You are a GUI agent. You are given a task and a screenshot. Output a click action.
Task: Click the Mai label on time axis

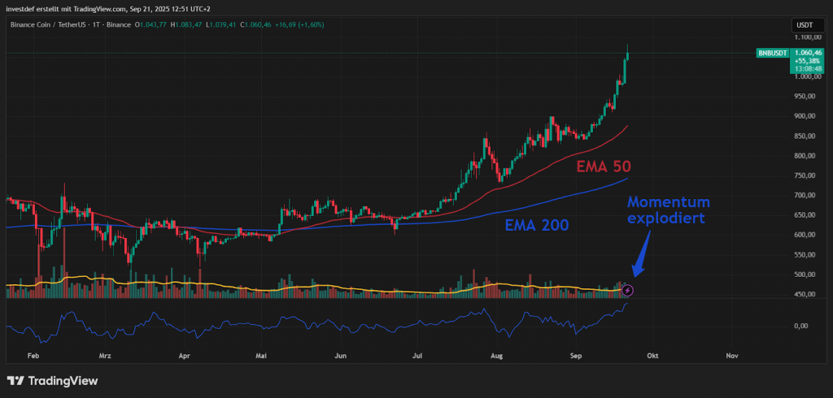point(261,356)
